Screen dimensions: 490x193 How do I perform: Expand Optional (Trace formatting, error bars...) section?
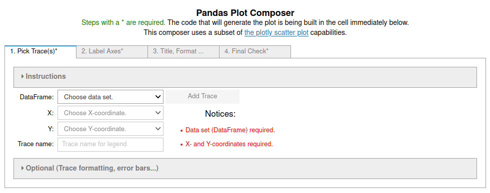(245, 169)
